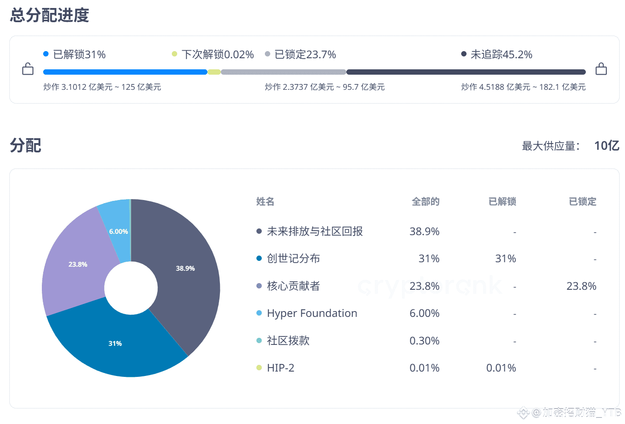Click the 已解锁 column header
The height and width of the screenshot is (424, 625).
502,202
